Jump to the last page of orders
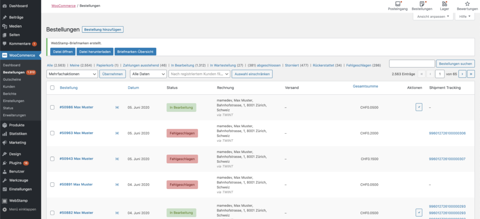480x219 pixels. click(x=471, y=74)
